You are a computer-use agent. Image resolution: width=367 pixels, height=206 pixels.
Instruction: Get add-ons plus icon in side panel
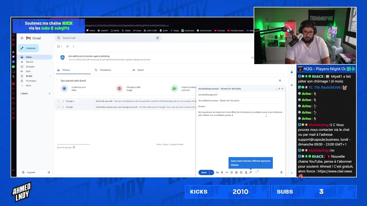292,85
